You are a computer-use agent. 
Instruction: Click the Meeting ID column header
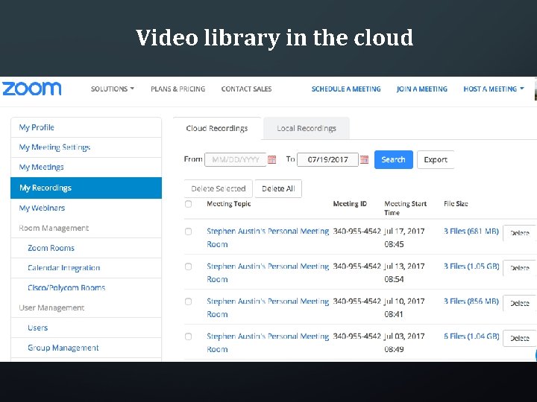[x=350, y=204]
